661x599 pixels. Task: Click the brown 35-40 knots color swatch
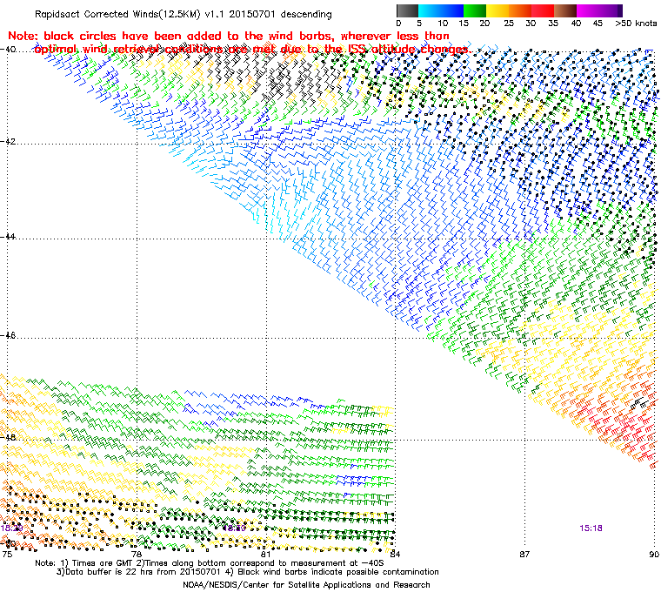[x=565, y=10]
